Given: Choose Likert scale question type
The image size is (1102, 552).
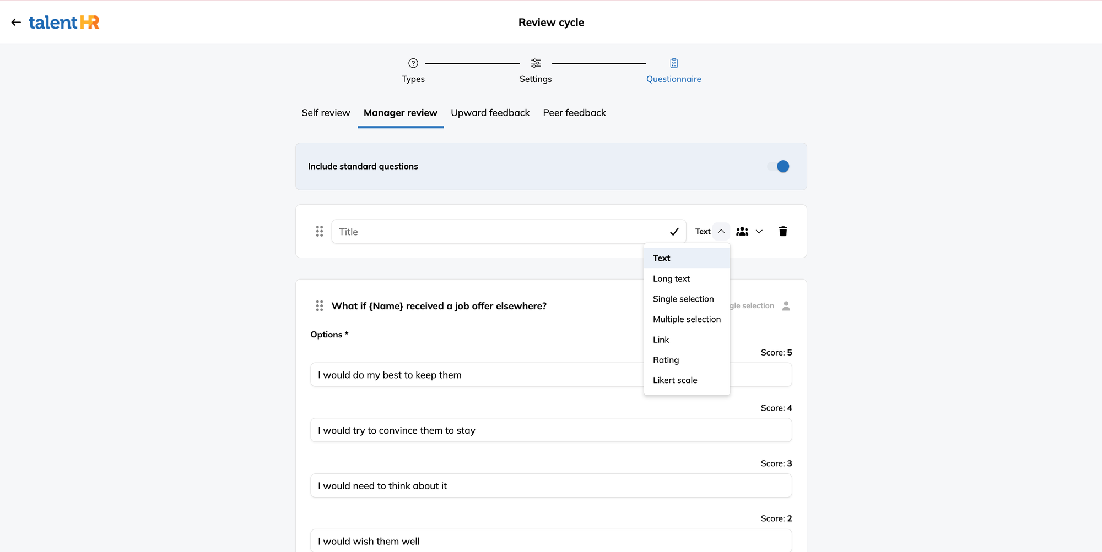Looking at the screenshot, I should 687,380.
